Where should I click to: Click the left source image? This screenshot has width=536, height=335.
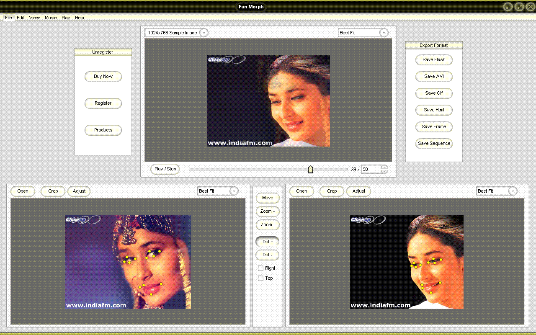tap(128, 262)
